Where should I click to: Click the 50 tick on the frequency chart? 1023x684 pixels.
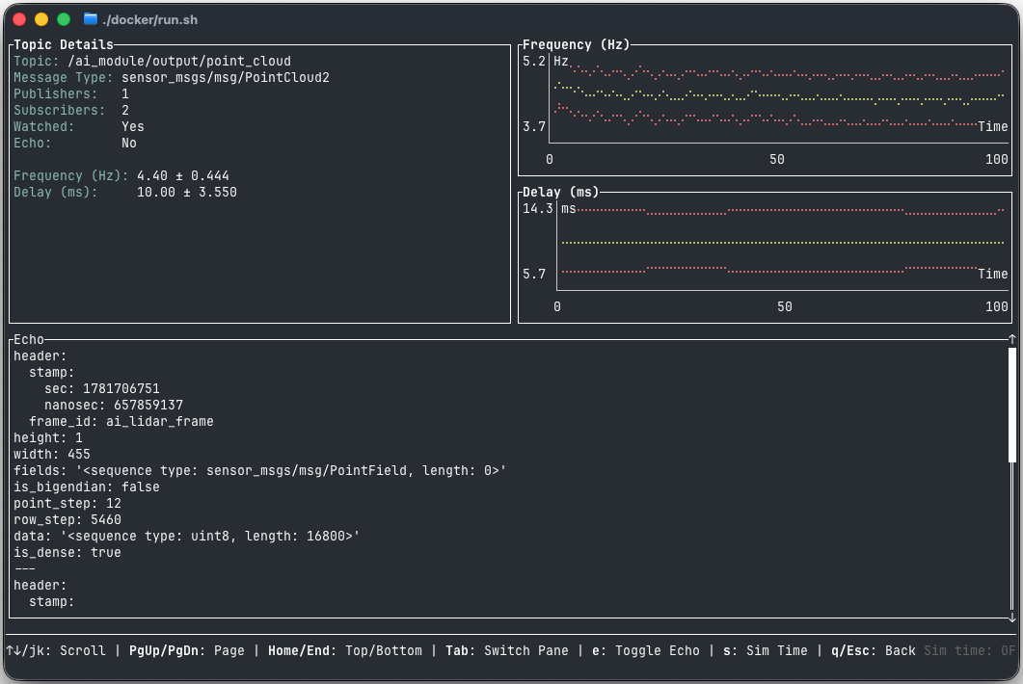click(776, 159)
